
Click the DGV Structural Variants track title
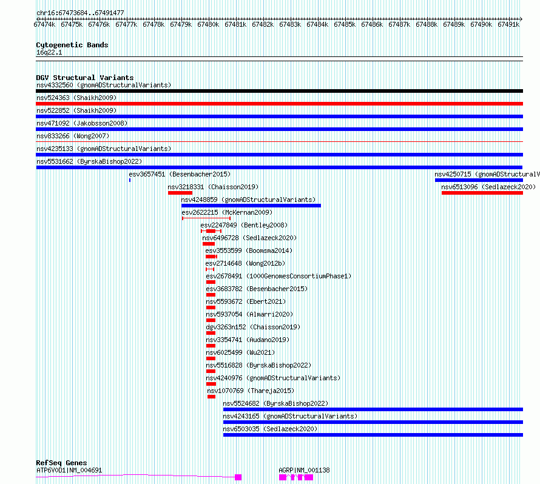[x=85, y=78]
